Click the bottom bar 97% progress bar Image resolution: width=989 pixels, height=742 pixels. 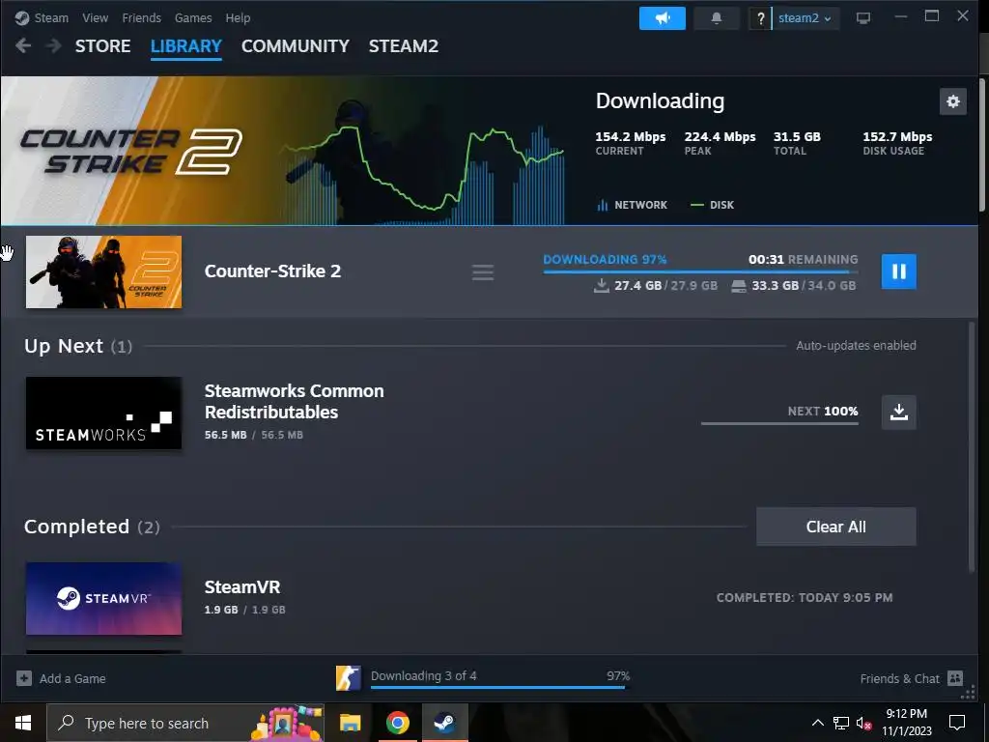(x=500, y=687)
